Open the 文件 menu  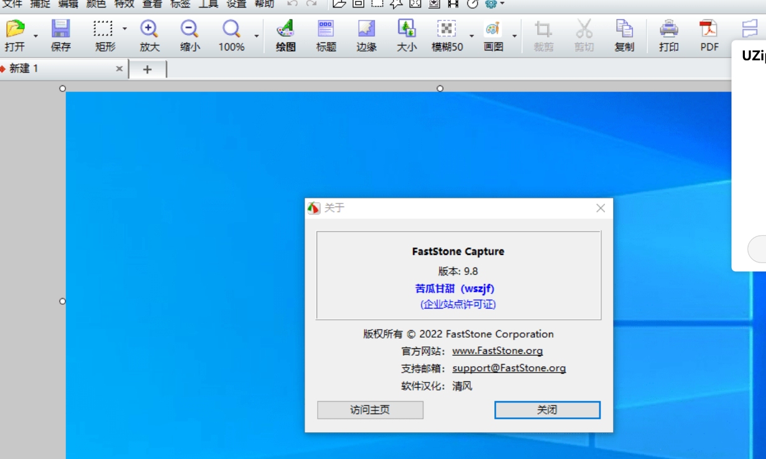point(12,4)
